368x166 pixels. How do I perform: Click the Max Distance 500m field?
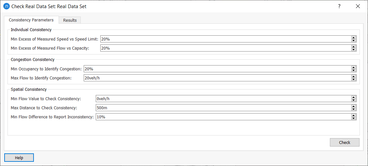223,108
